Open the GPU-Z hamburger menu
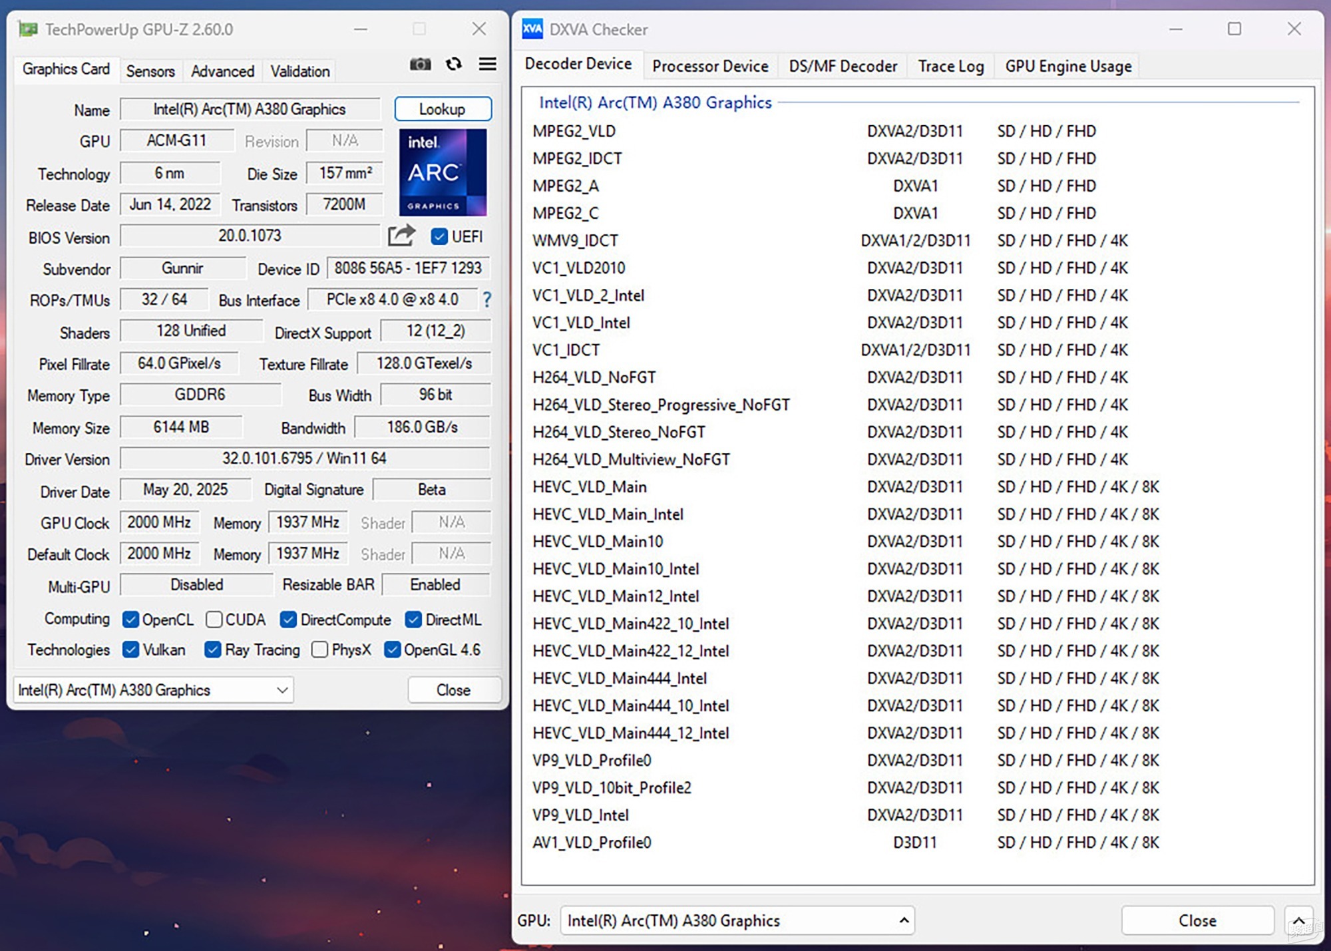This screenshot has height=951, width=1331. (x=488, y=64)
